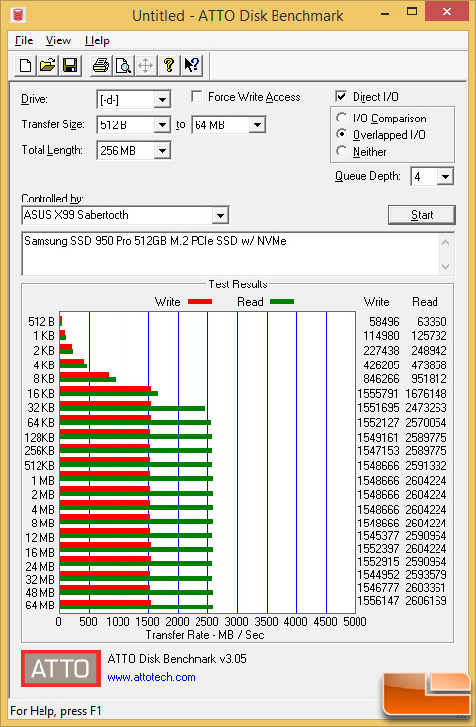Click the Start benchmark button
The image size is (476, 727).
[x=422, y=215]
